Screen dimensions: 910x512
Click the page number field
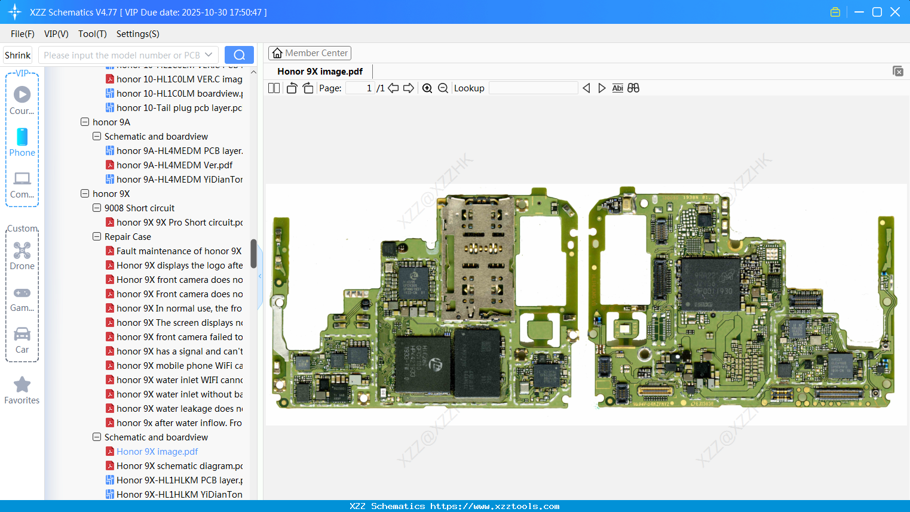point(360,88)
